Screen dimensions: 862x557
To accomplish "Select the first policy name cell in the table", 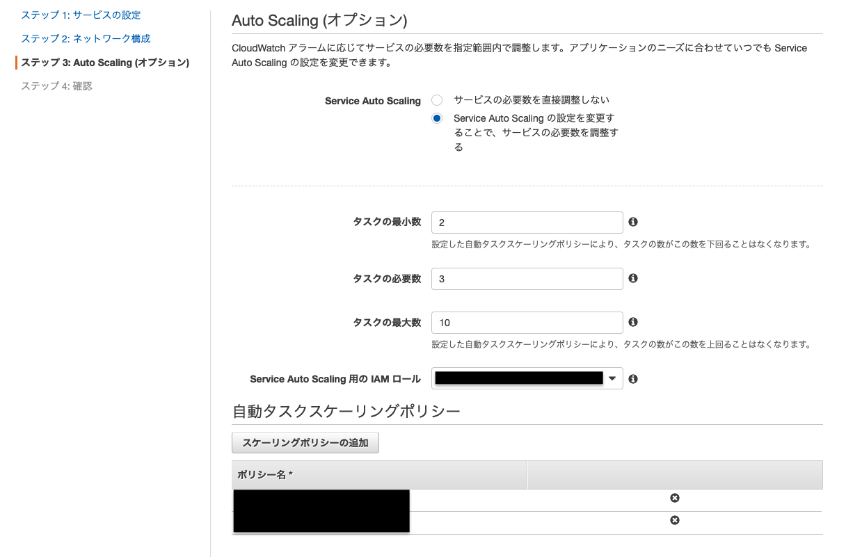I will point(321,498).
